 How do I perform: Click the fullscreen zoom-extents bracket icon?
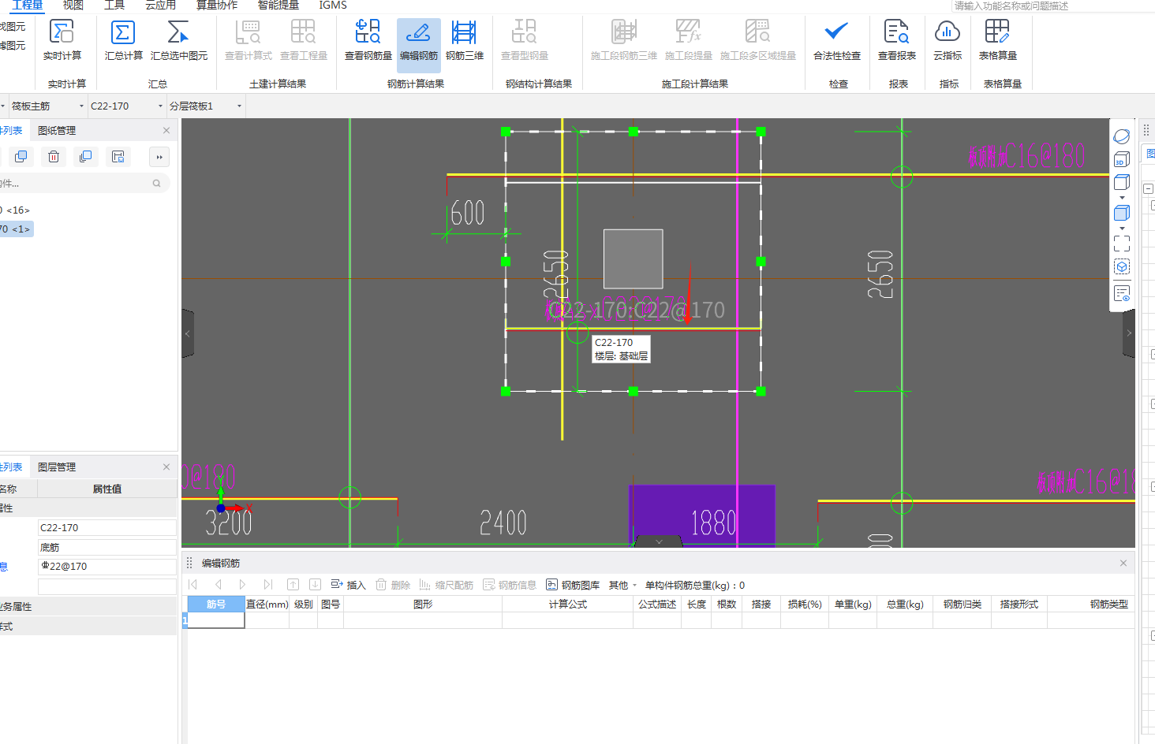click(1121, 244)
